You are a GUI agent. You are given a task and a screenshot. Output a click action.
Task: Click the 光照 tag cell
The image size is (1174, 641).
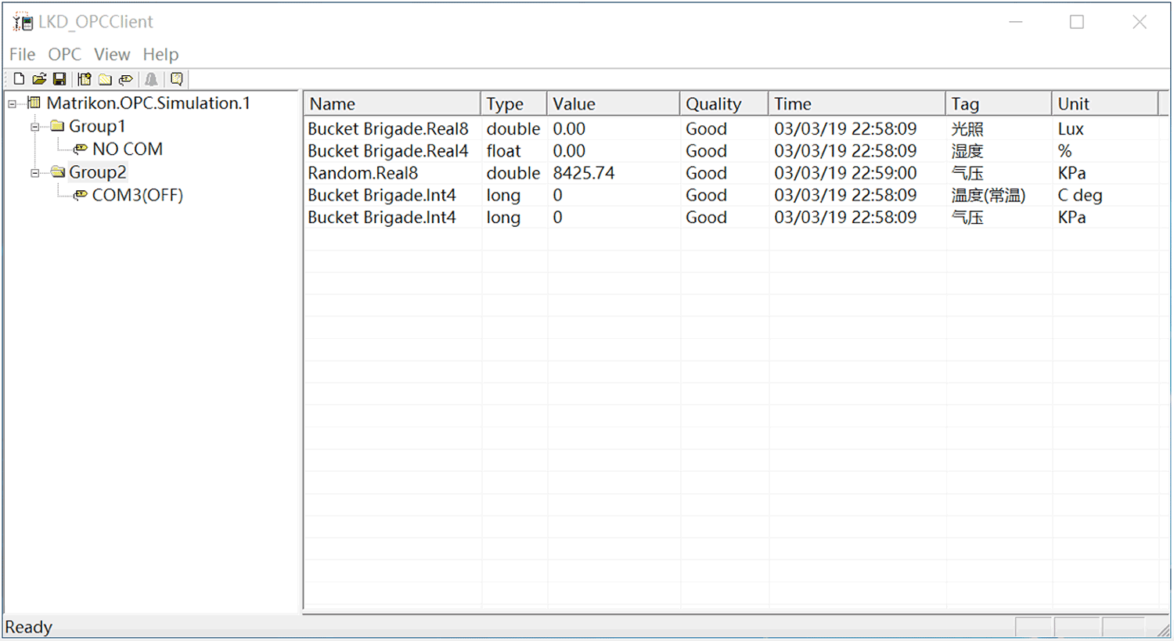pos(967,128)
